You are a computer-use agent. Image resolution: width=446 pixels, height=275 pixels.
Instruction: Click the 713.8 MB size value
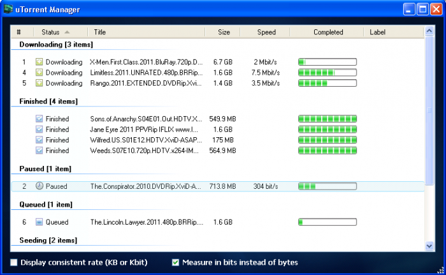[x=222, y=186]
